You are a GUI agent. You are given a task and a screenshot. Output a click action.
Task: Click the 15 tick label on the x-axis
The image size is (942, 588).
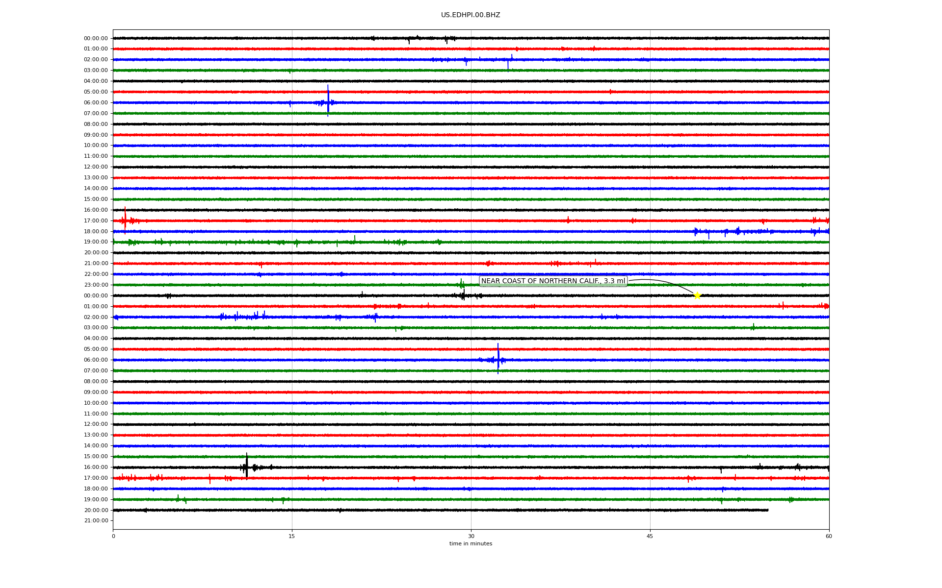(292, 536)
